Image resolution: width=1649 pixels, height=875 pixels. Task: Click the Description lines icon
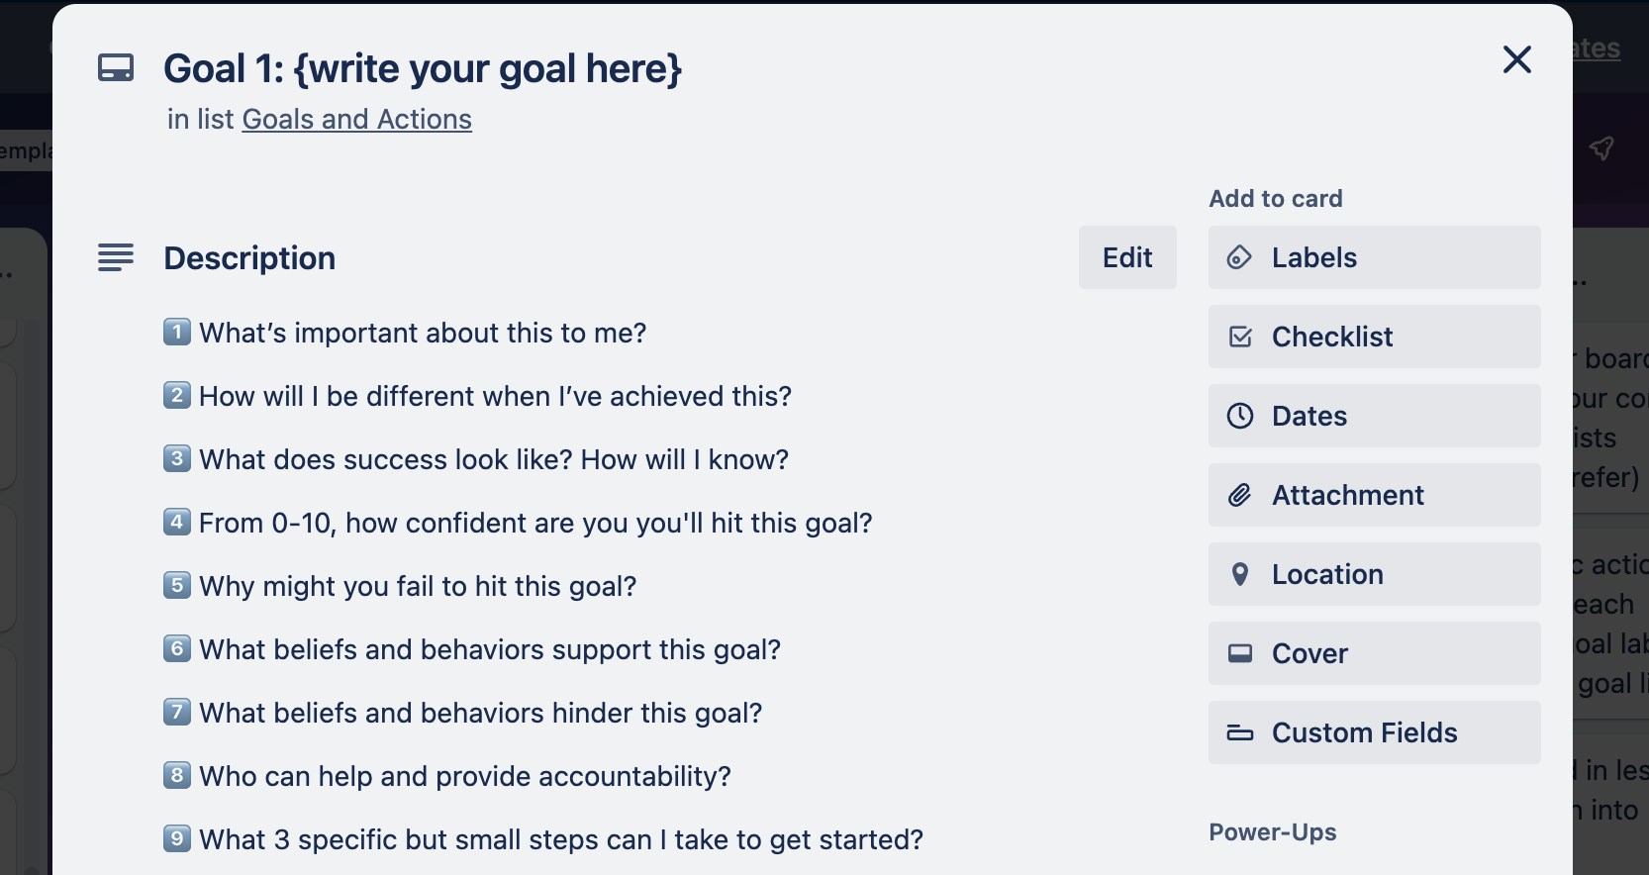tap(116, 257)
